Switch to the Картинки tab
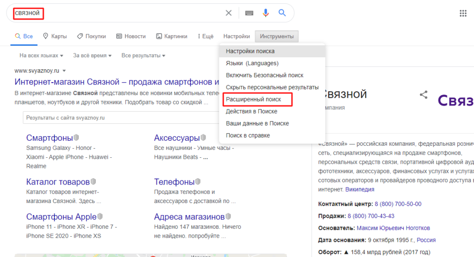This screenshot has height=257, width=474. point(171,36)
